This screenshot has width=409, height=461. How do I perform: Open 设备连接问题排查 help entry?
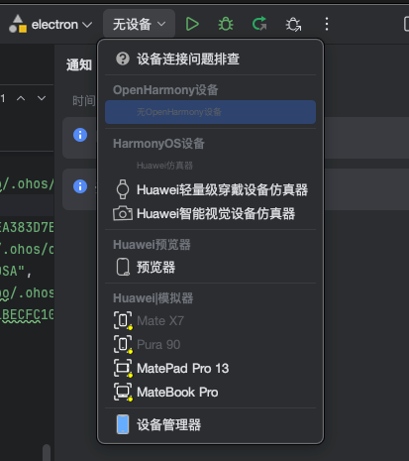[x=210, y=59]
